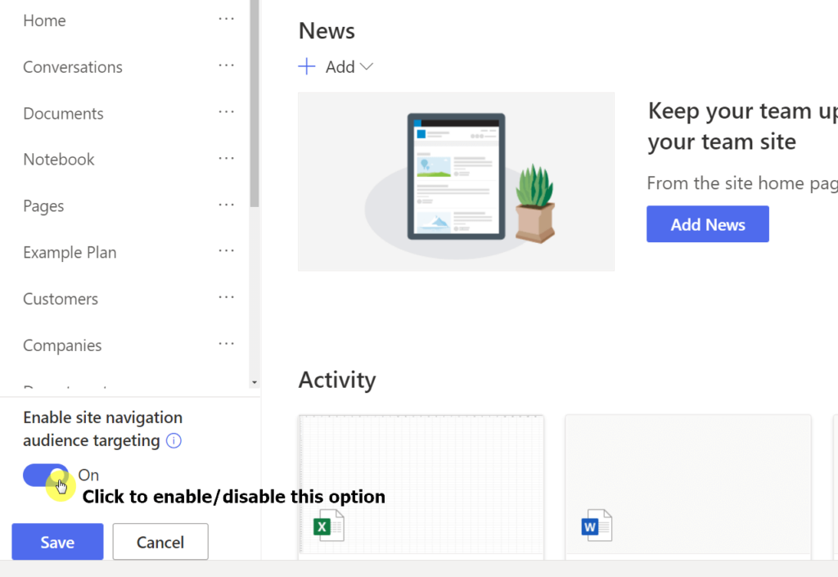Select Pages navigation link
The width and height of the screenshot is (838, 577).
point(43,206)
